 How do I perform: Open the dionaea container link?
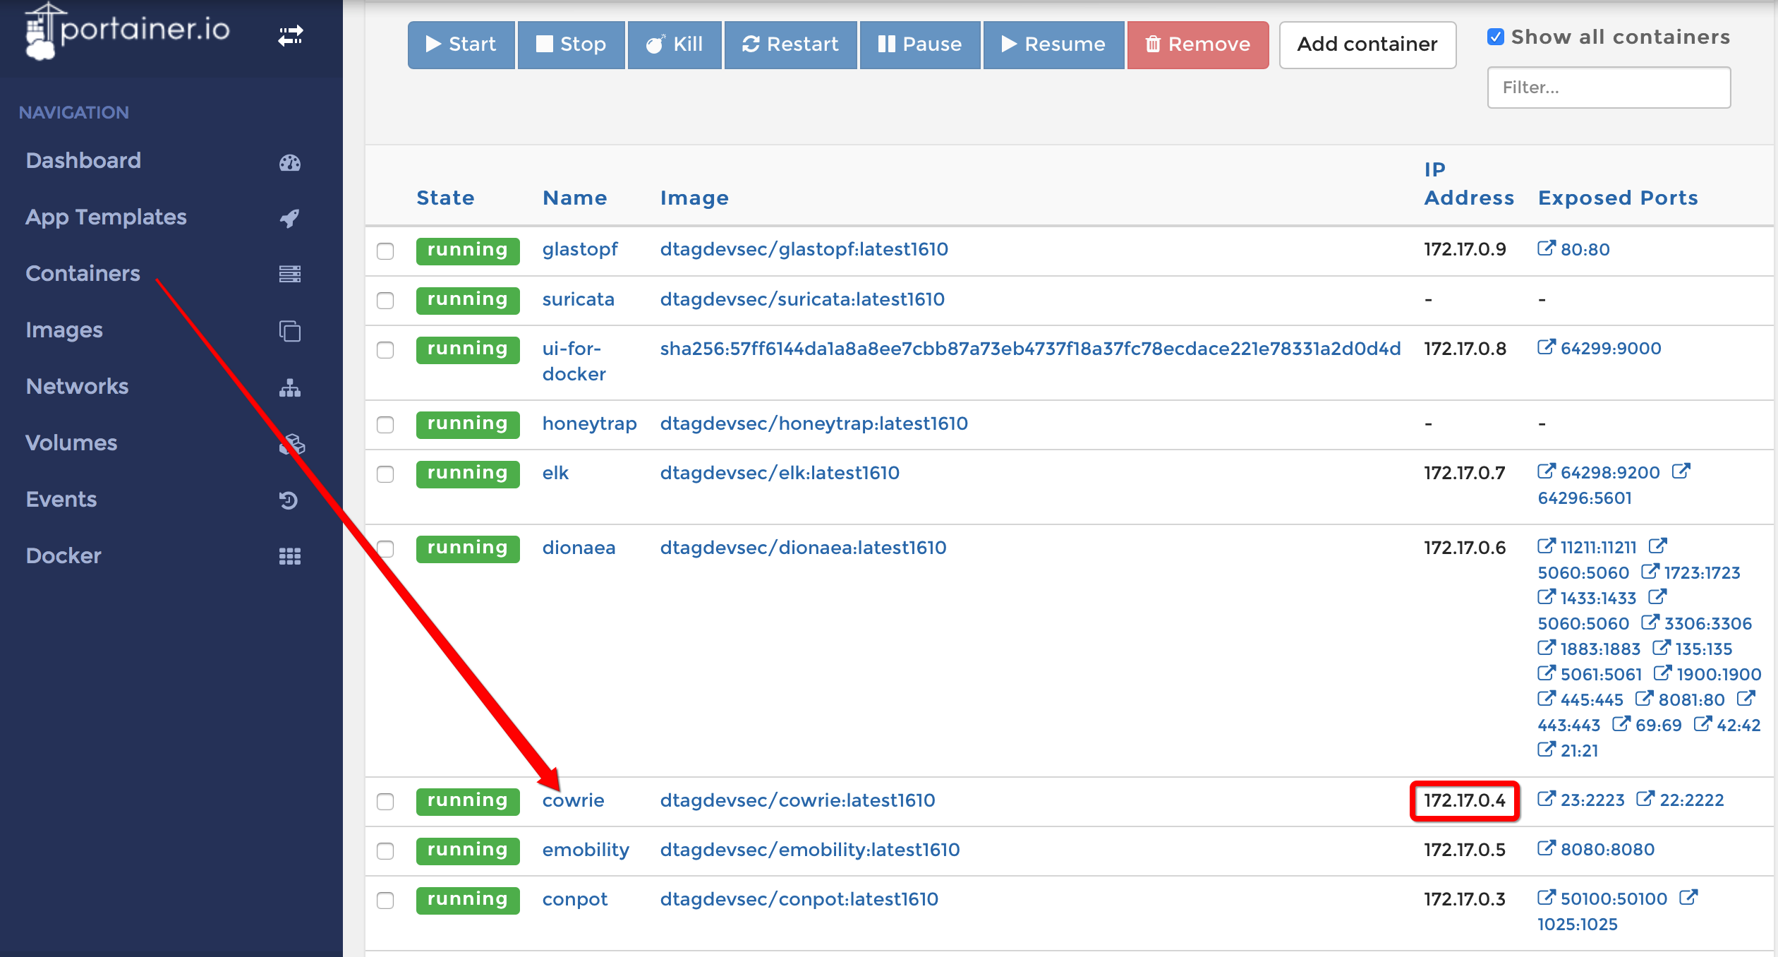[579, 548]
